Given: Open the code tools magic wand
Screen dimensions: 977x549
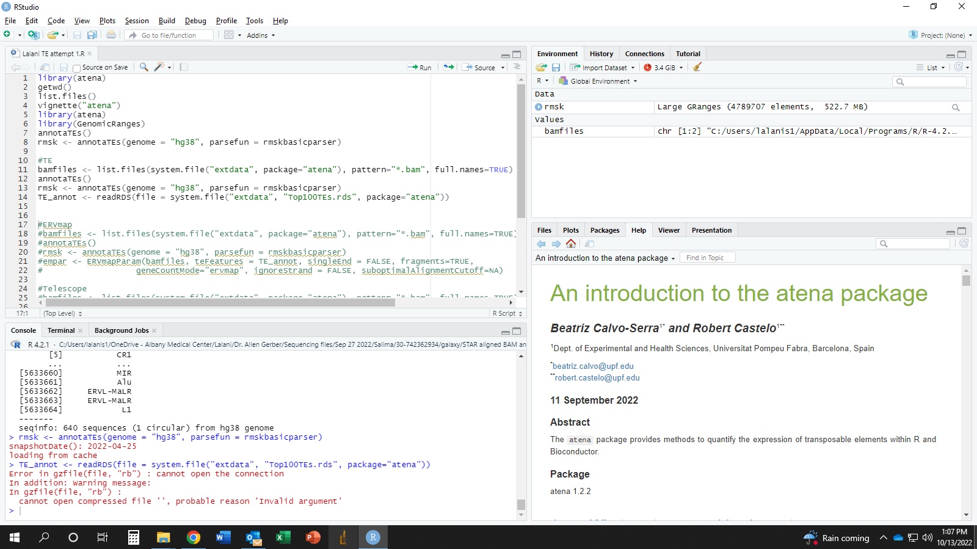Looking at the screenshot, I should click(159, 67).
